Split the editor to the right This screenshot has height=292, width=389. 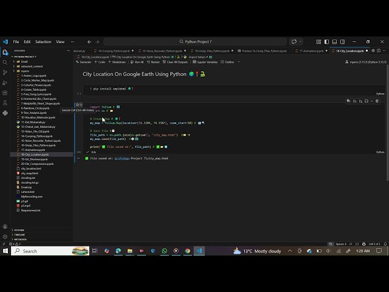coord(379,50)
